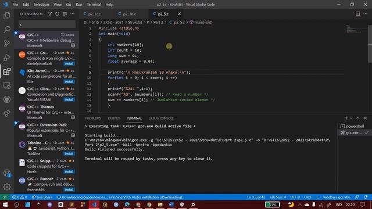The image size is (372, 209).
Task: Click the feedback icon in status bar
Action: pyautogui.click(x=357, y=197)
